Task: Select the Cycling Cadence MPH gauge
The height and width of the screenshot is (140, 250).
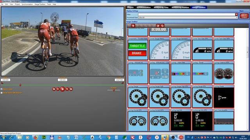Action: tap(224, 72)
